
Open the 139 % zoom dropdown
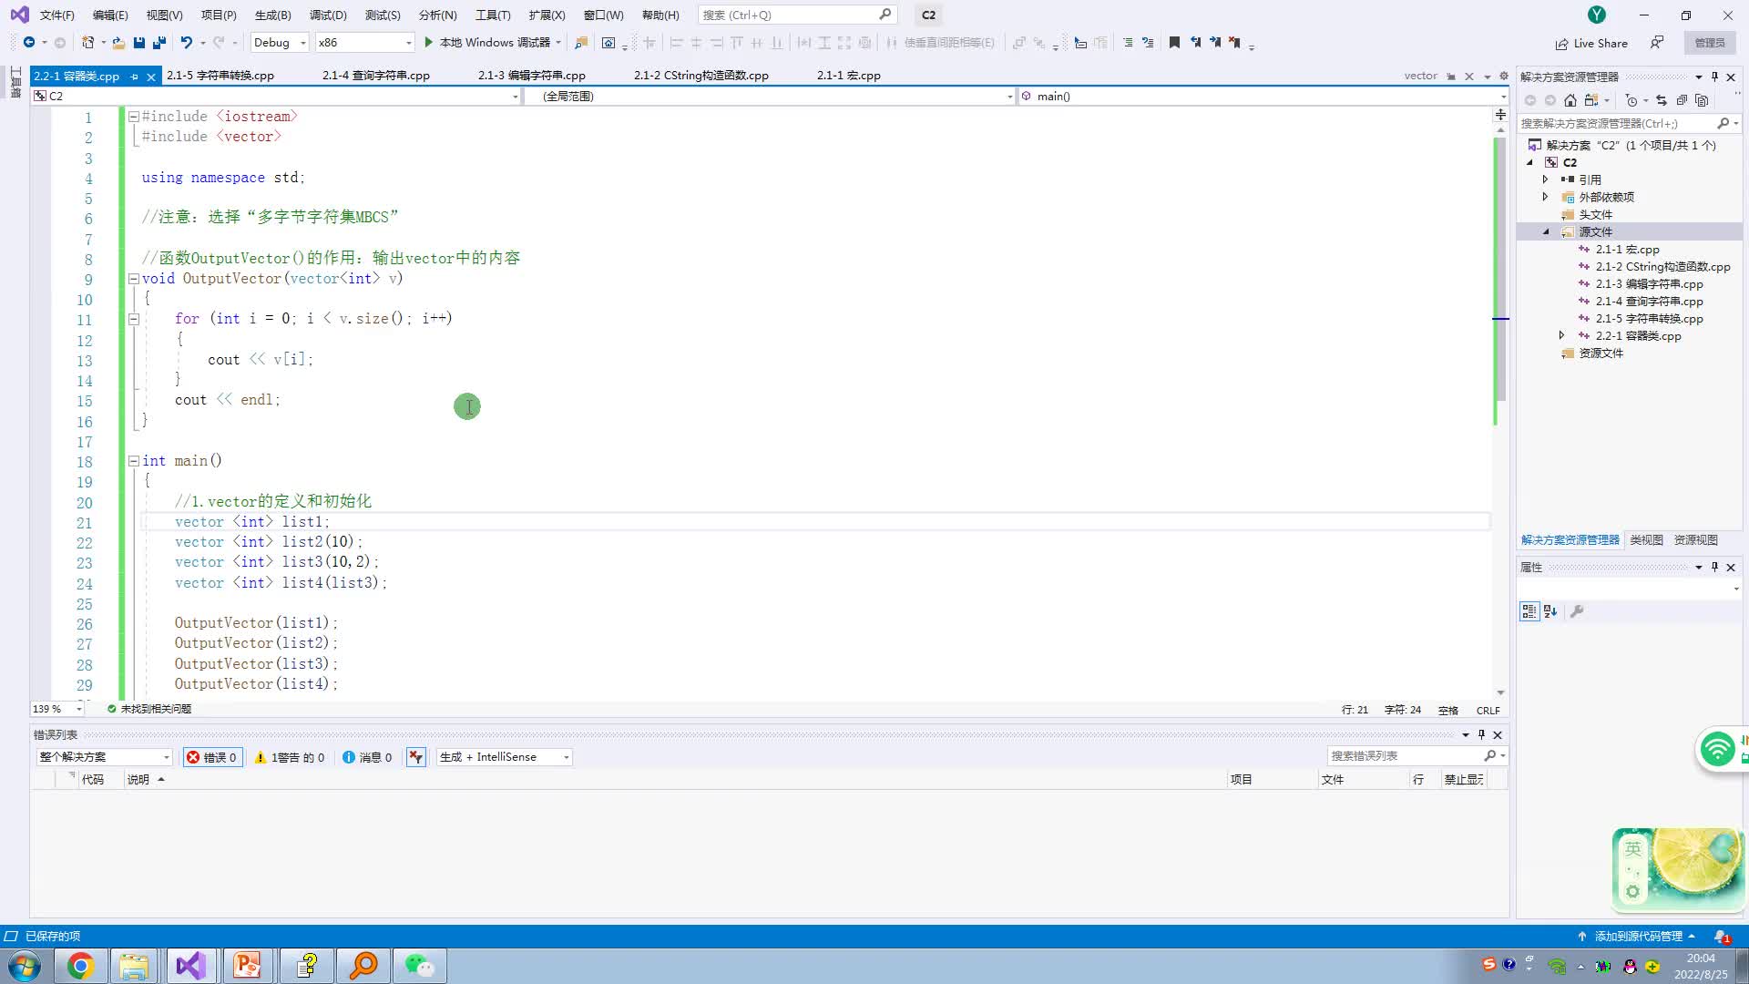click(57, 709)
